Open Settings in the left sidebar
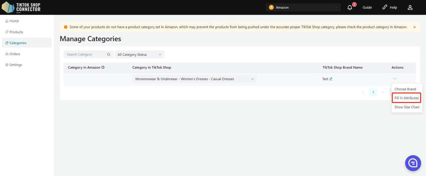 point(16,65)
